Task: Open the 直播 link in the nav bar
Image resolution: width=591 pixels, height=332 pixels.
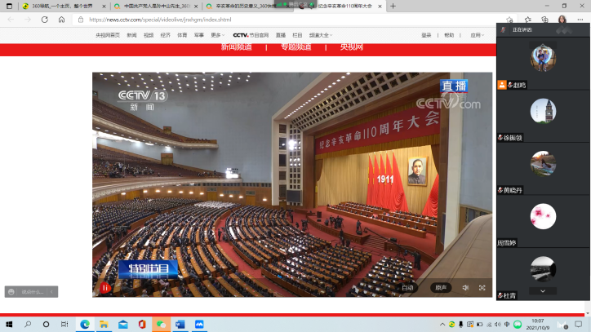Action: pos(281,35)
